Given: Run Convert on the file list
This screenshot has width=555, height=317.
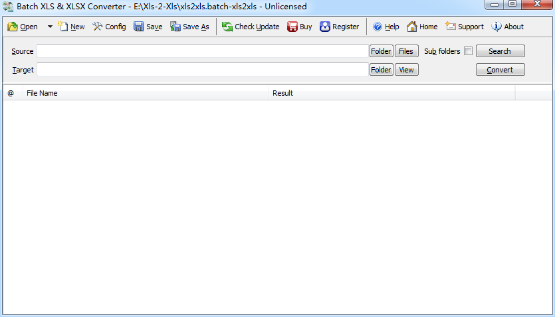Looking at the screenshot, I should pyautogui.click(x=500, y=70).
